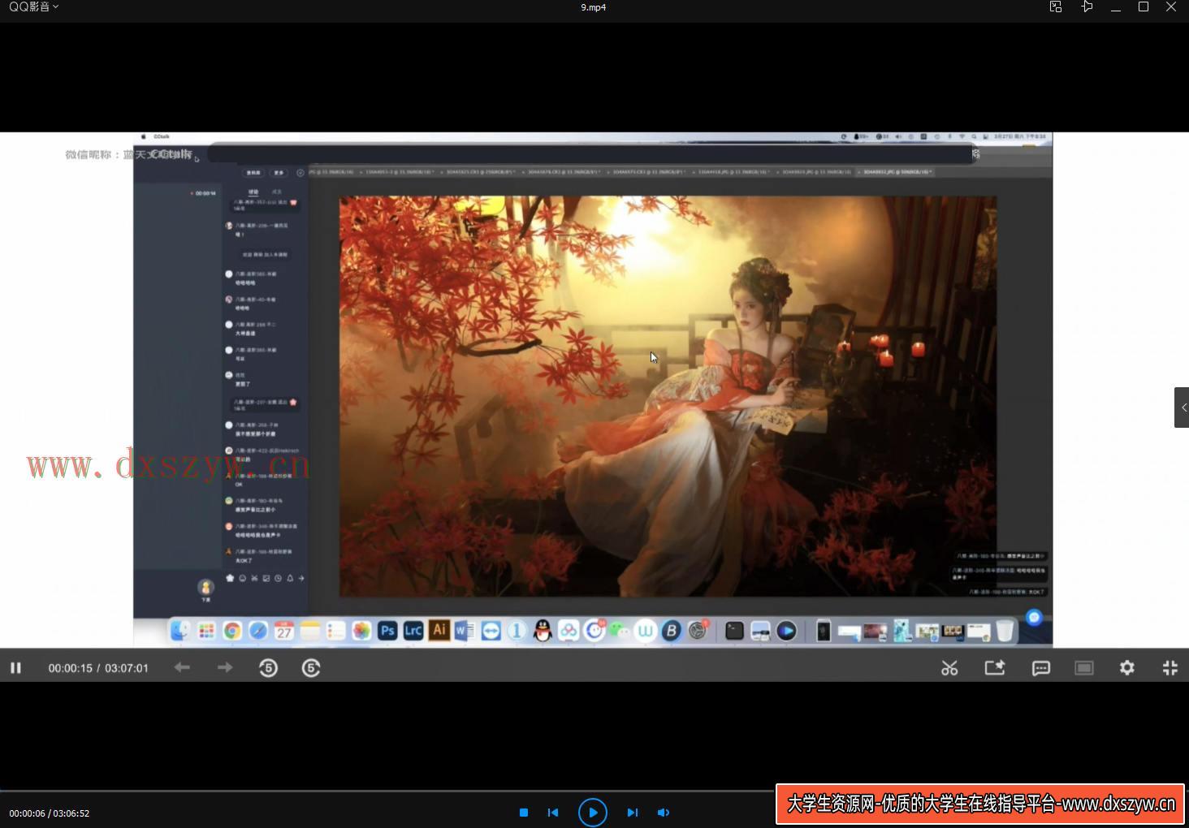Click the portrait artwork on Photoshop canvas
This screenshot has width=1189, height=828.
click(x=668, y=396)
